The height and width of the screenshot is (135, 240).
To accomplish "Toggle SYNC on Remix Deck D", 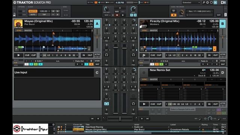I will click(x=144, y=79).
